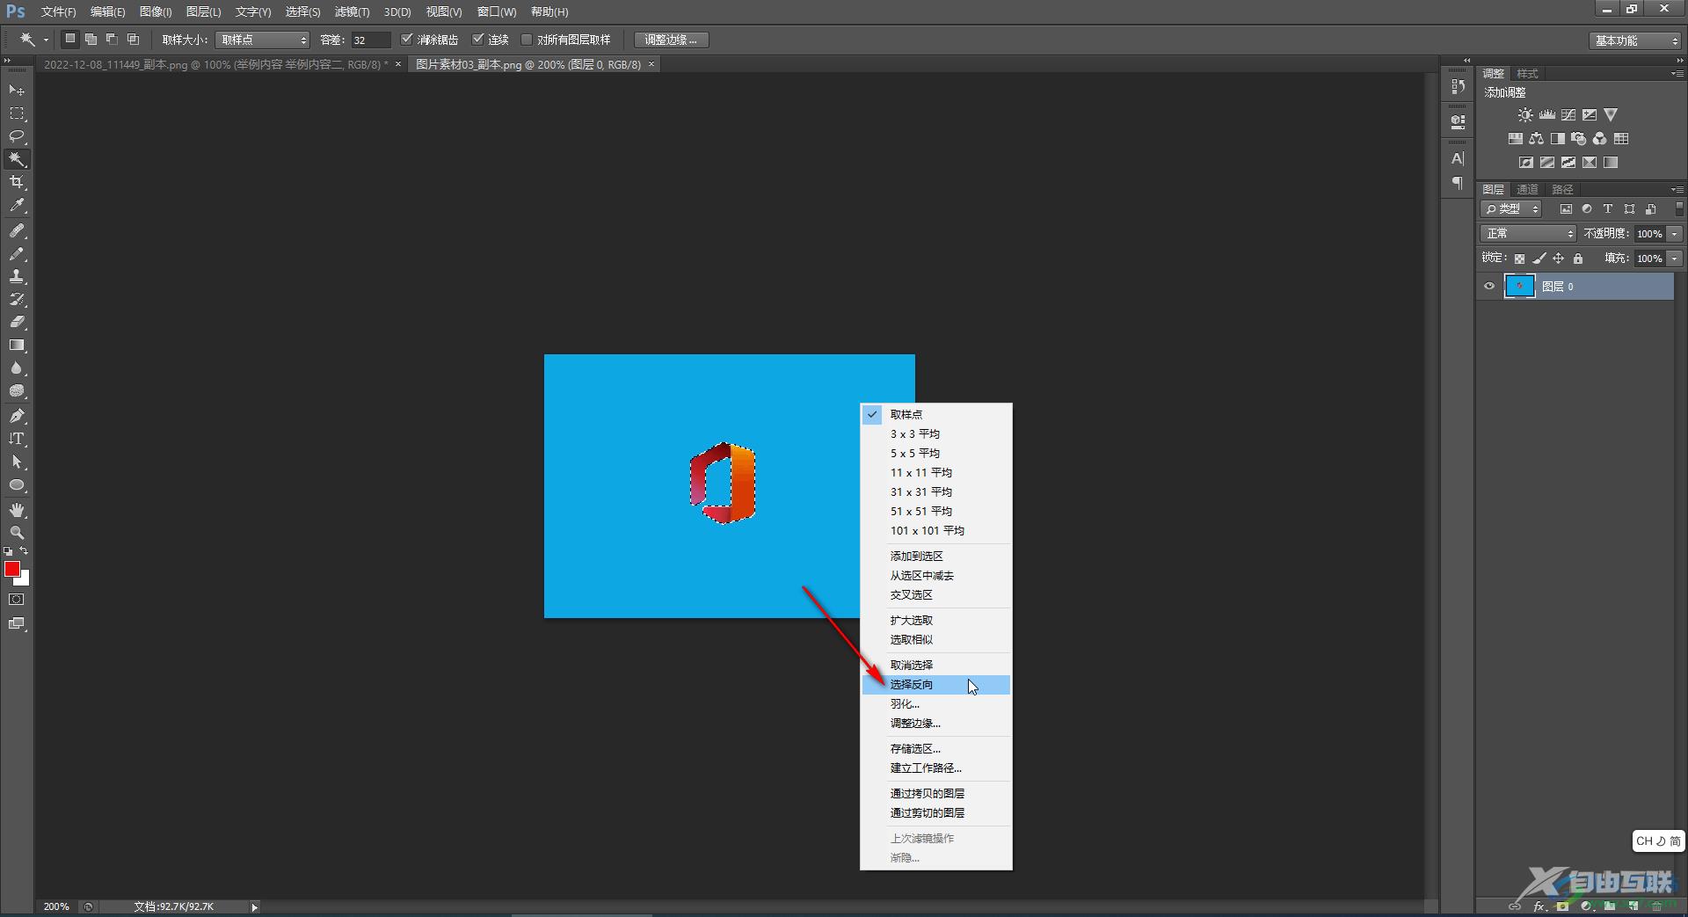Select the Spot Healing Brush tool
Screen dimensions: 1688x917
[x=17, y=230]
